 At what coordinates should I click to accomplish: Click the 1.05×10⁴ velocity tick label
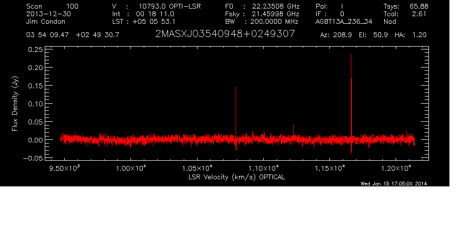coord(198,168)
